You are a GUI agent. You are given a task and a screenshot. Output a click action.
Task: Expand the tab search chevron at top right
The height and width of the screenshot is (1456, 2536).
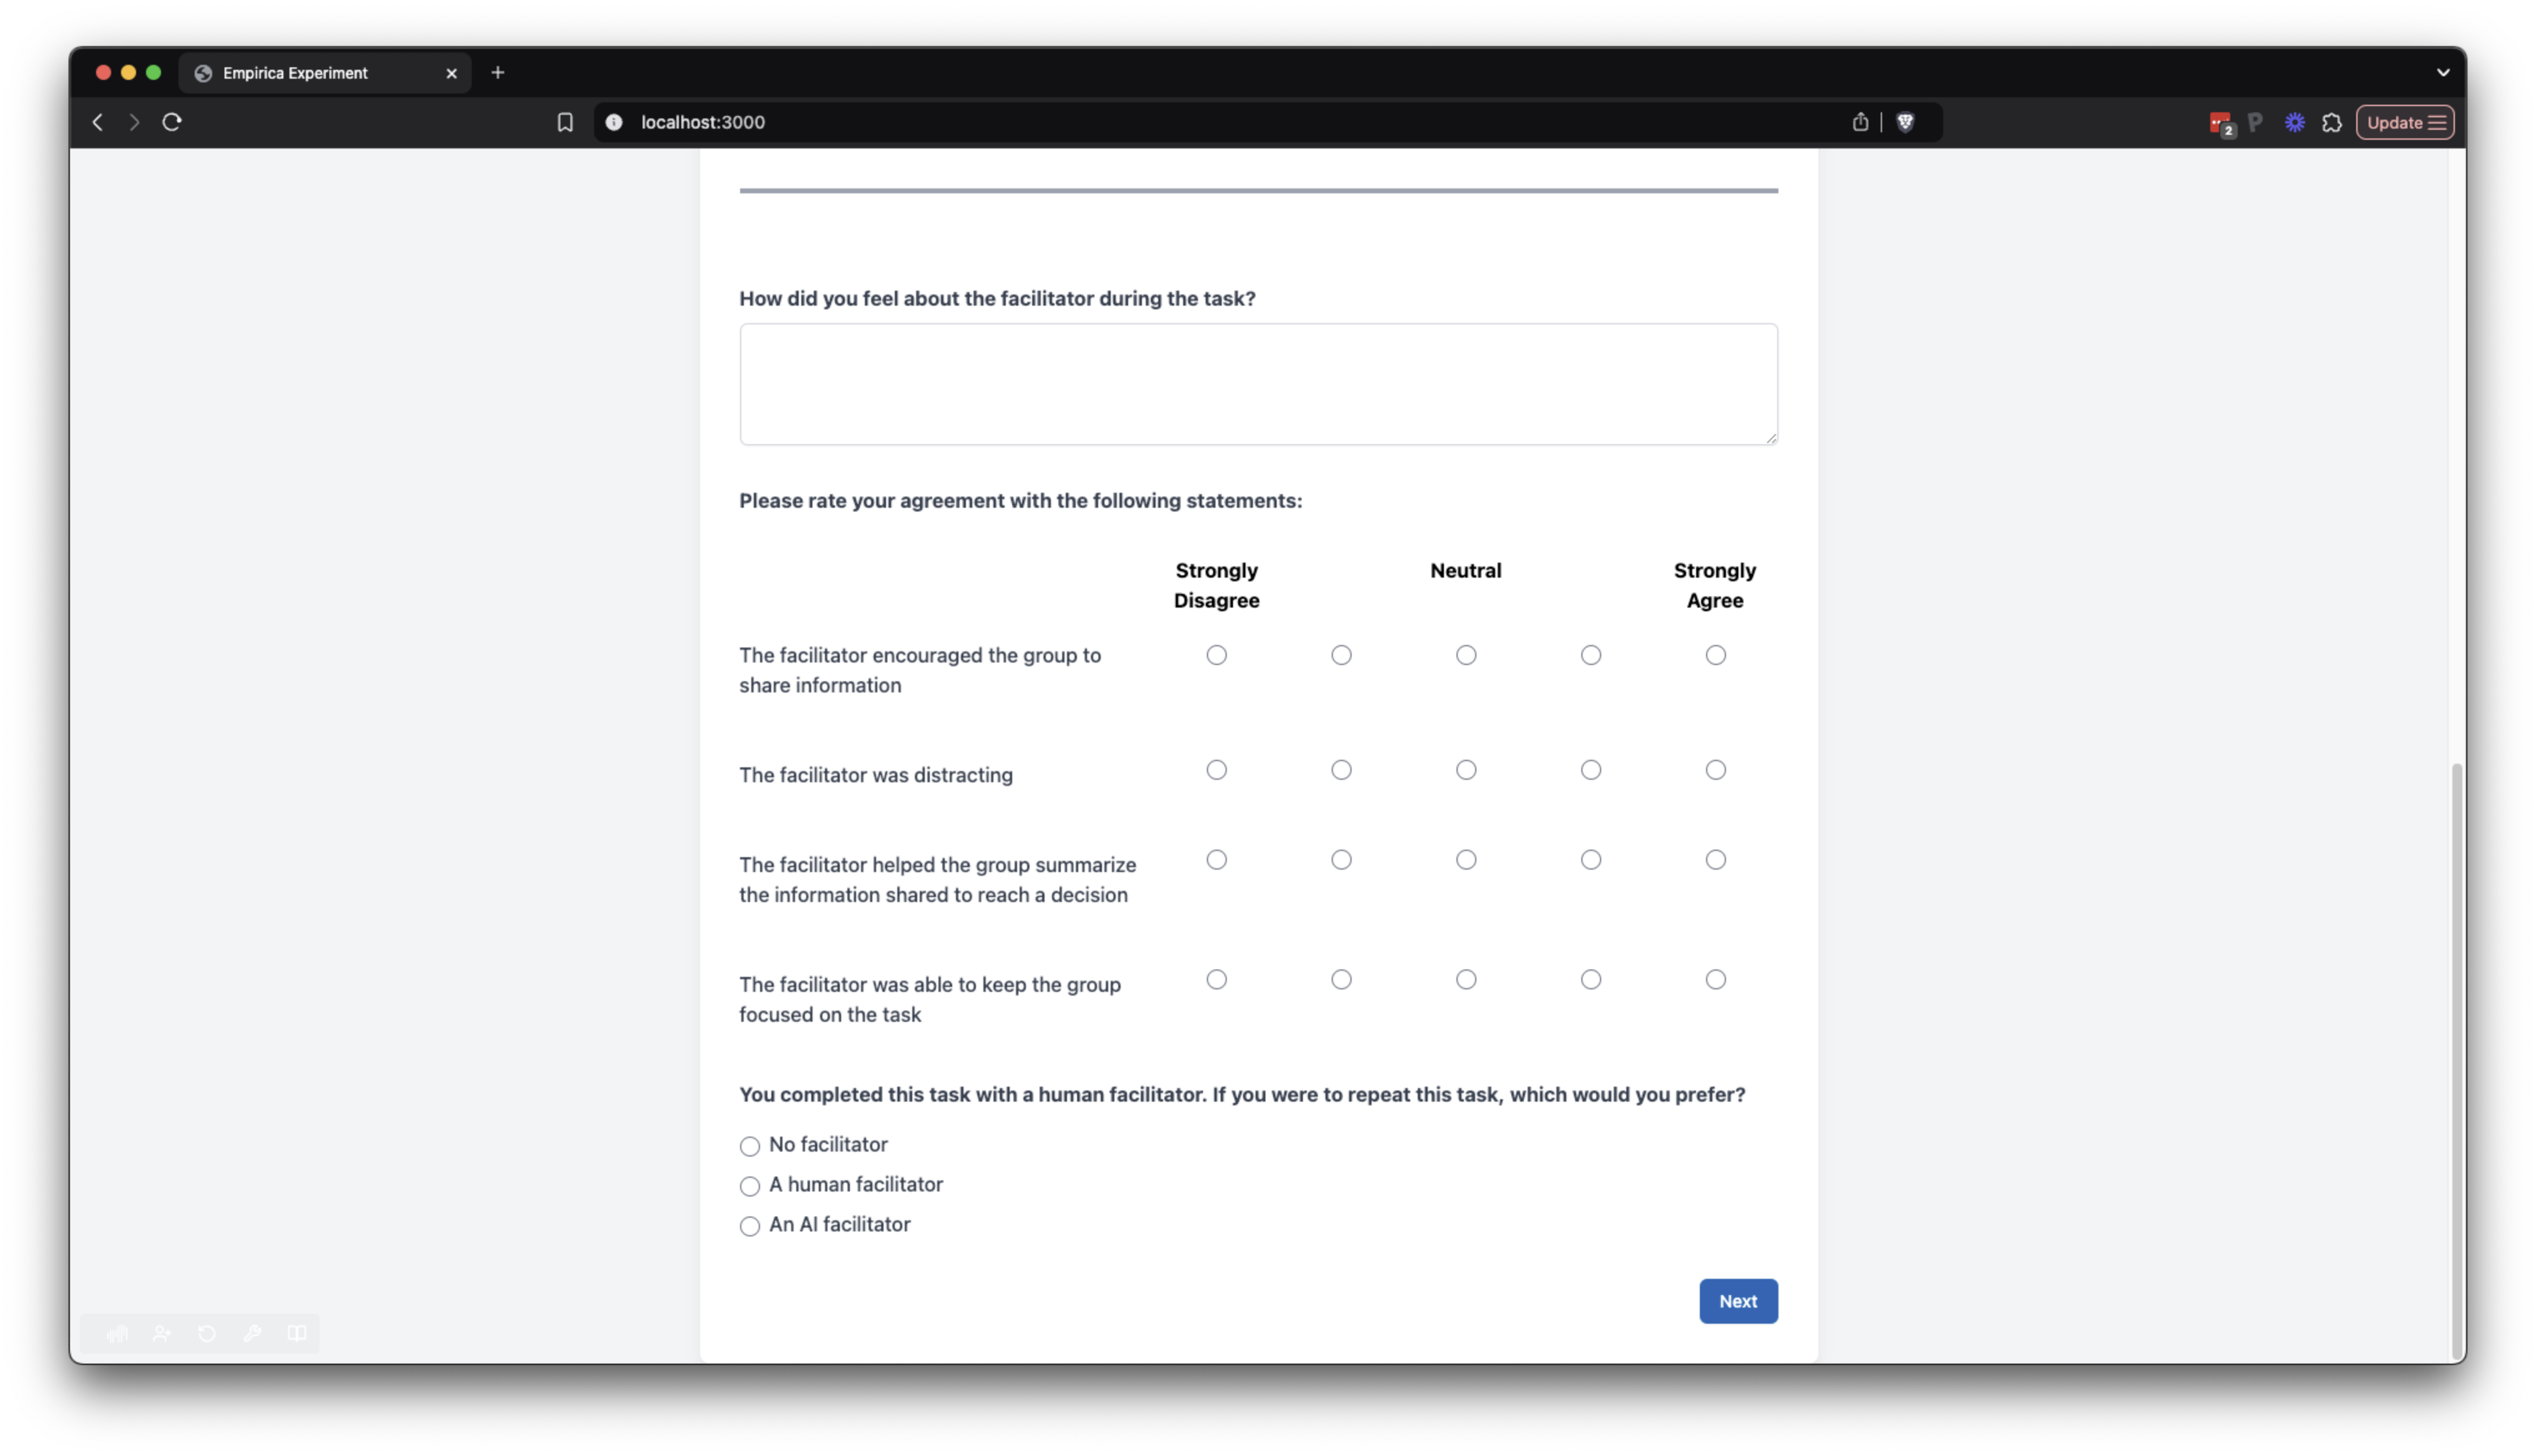[2442, 72]
